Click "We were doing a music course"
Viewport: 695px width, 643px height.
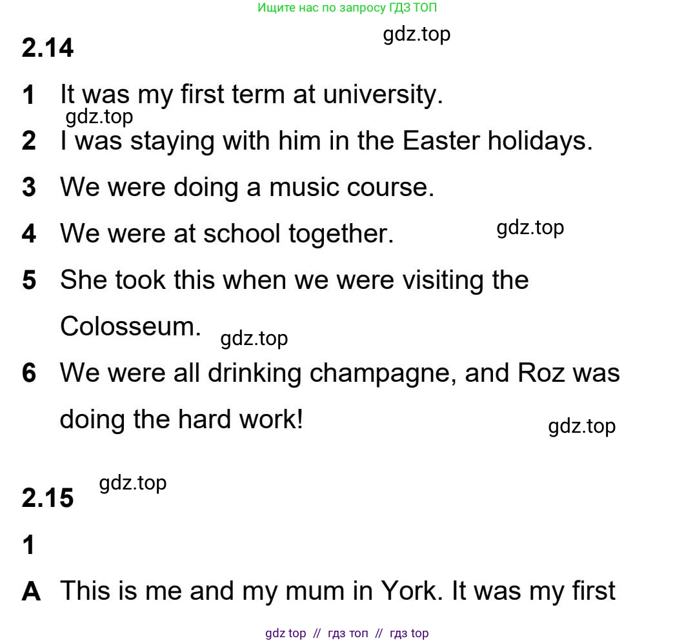(x=247, y=187)
